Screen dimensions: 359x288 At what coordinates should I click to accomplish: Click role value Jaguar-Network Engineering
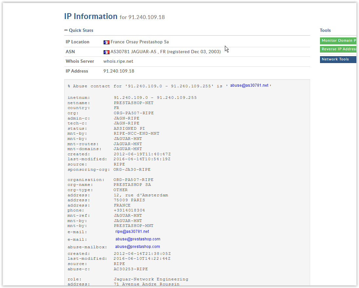click(151, 279)
